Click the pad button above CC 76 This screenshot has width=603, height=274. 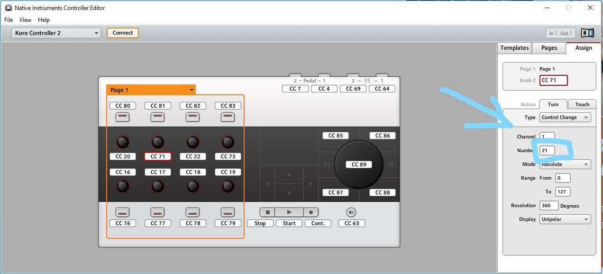(x=123, y=212)
